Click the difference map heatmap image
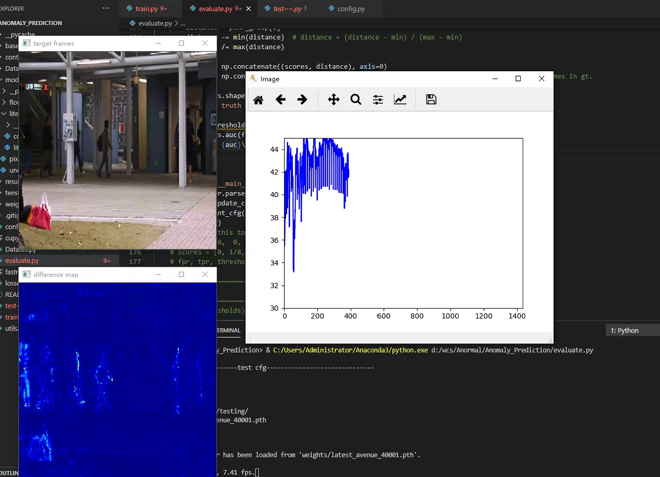The image size is (660, 477). (x=118, y=380)
